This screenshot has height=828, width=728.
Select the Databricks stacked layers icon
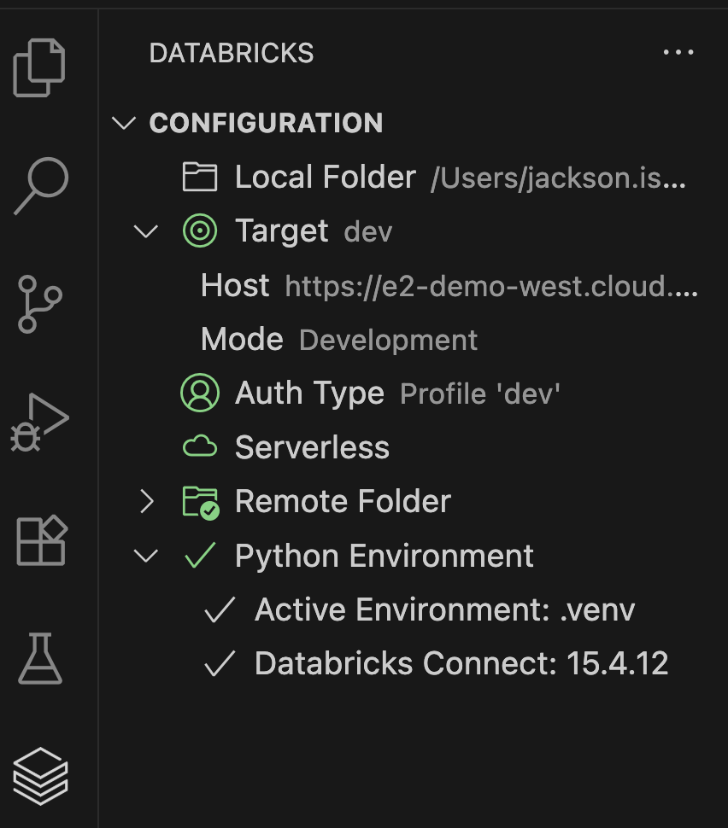40,775
